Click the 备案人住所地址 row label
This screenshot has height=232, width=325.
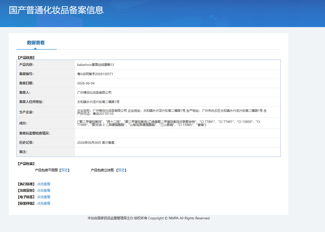(31, 102)
